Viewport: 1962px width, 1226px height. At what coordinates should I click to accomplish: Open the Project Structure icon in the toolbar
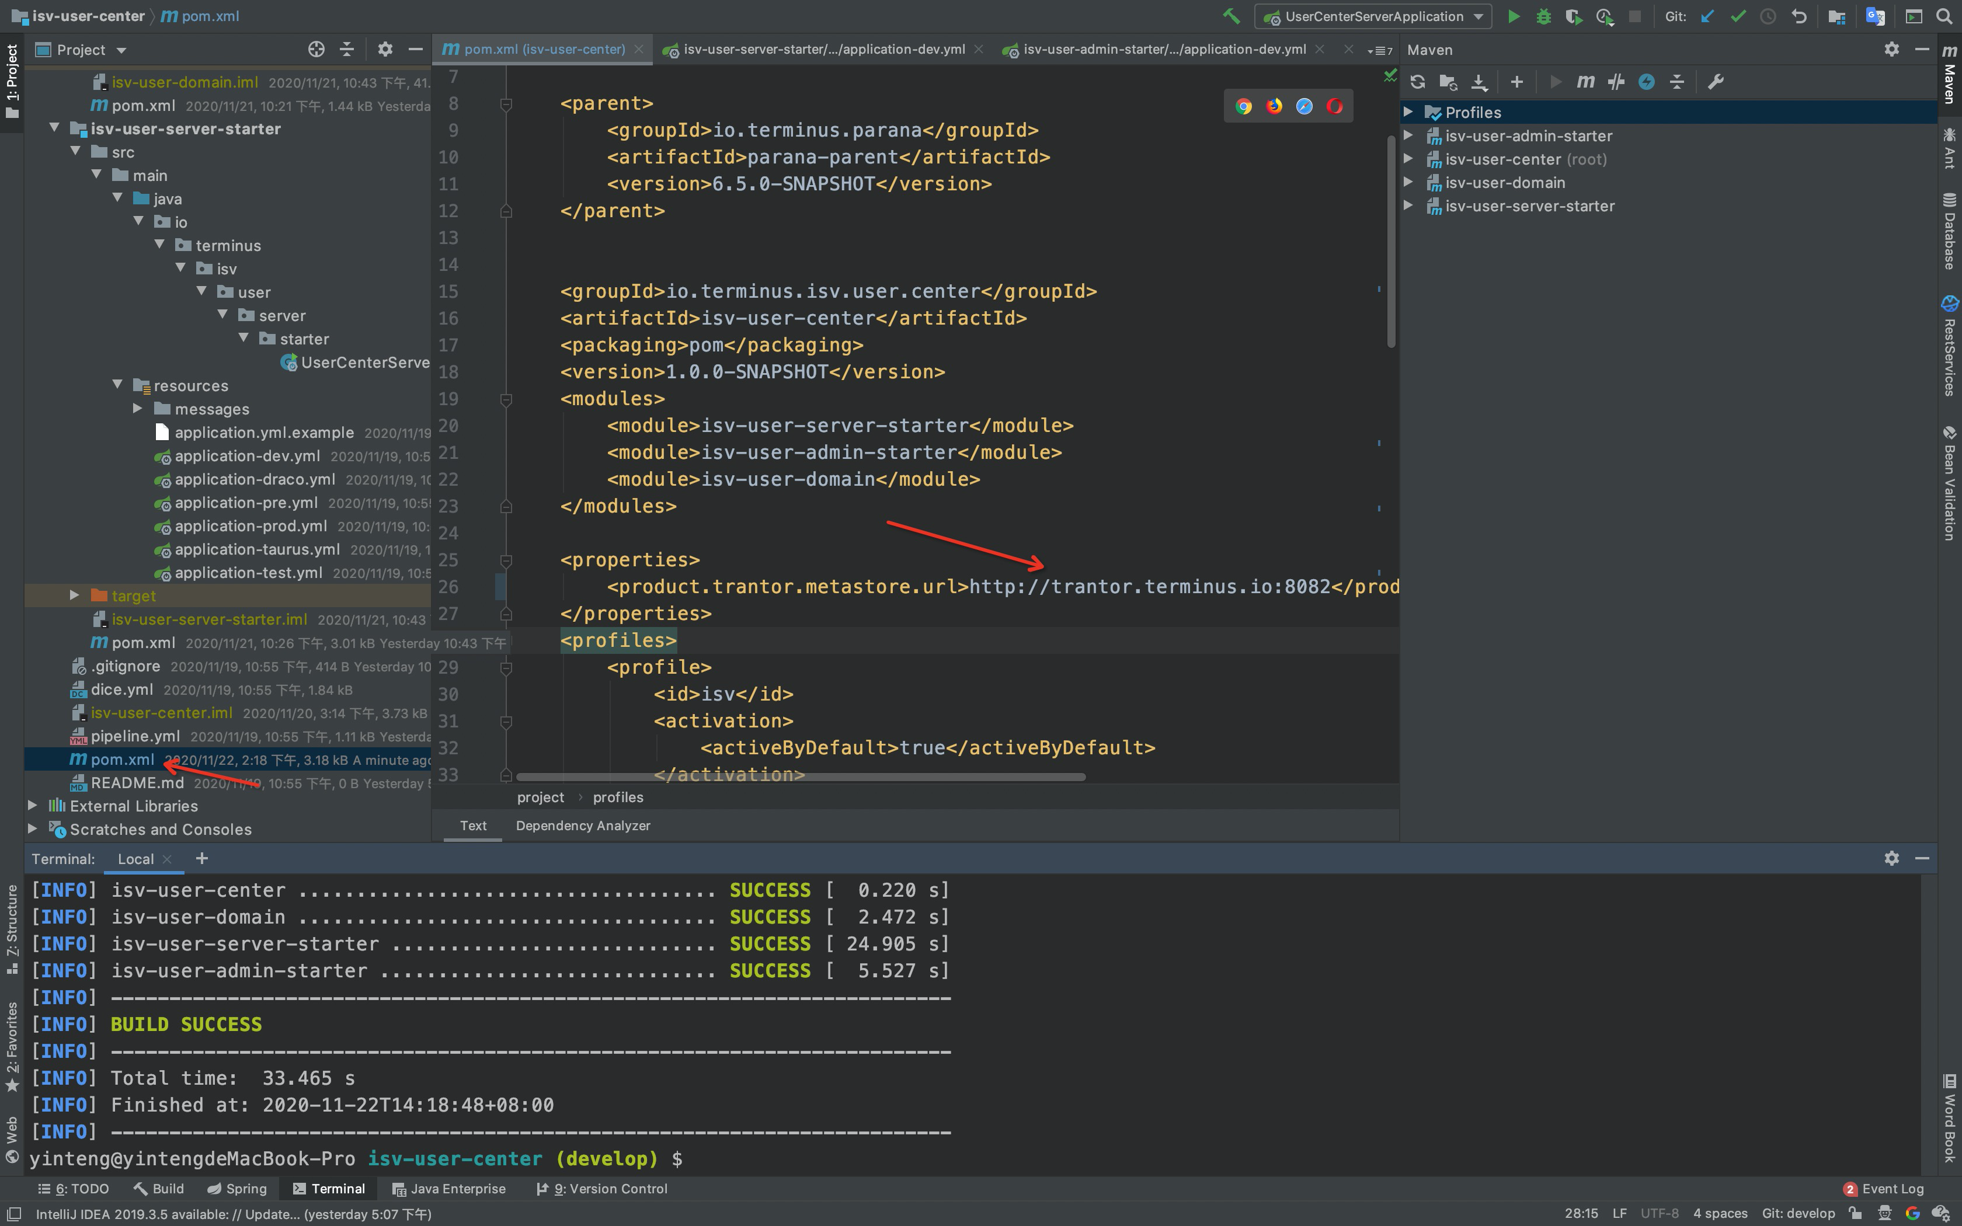pos(1837,16)
